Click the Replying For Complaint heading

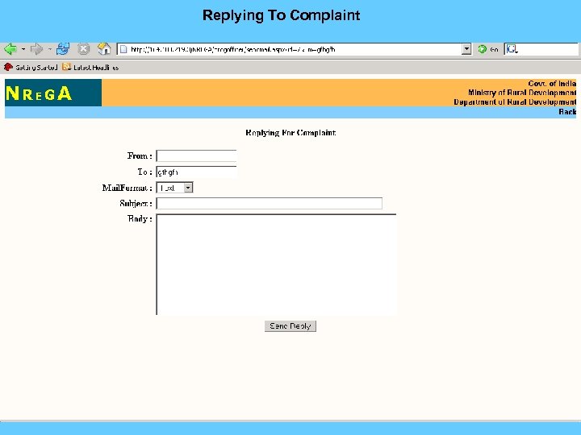290,133
